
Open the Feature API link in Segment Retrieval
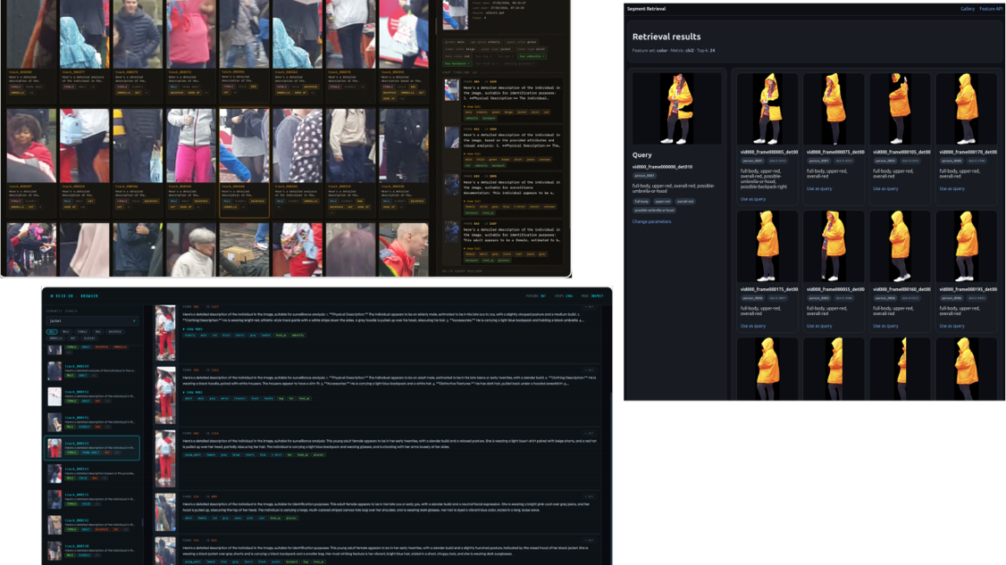(x=991, y=9)
